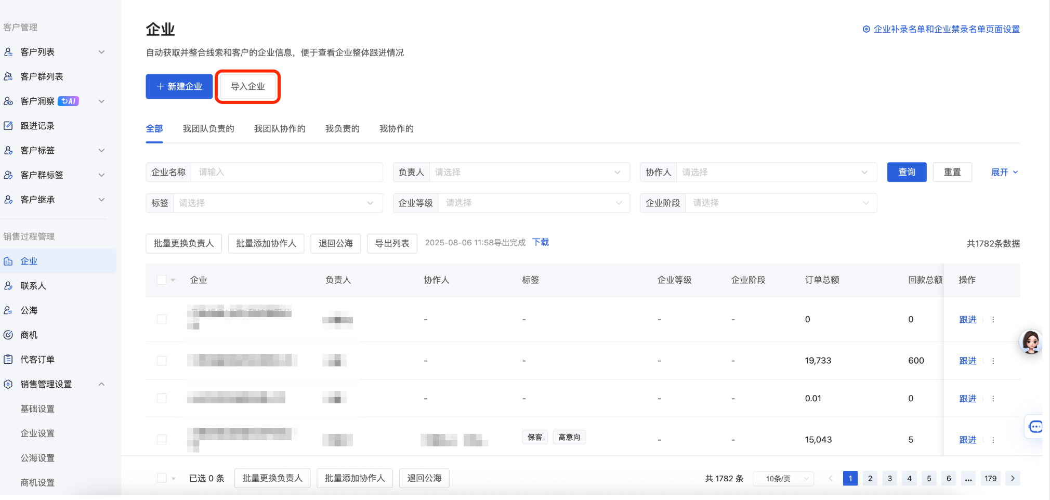This screenshot has width=1050, height=500.
Task: Select the checkbox on the 15,043 row
Action: [162, 440]
